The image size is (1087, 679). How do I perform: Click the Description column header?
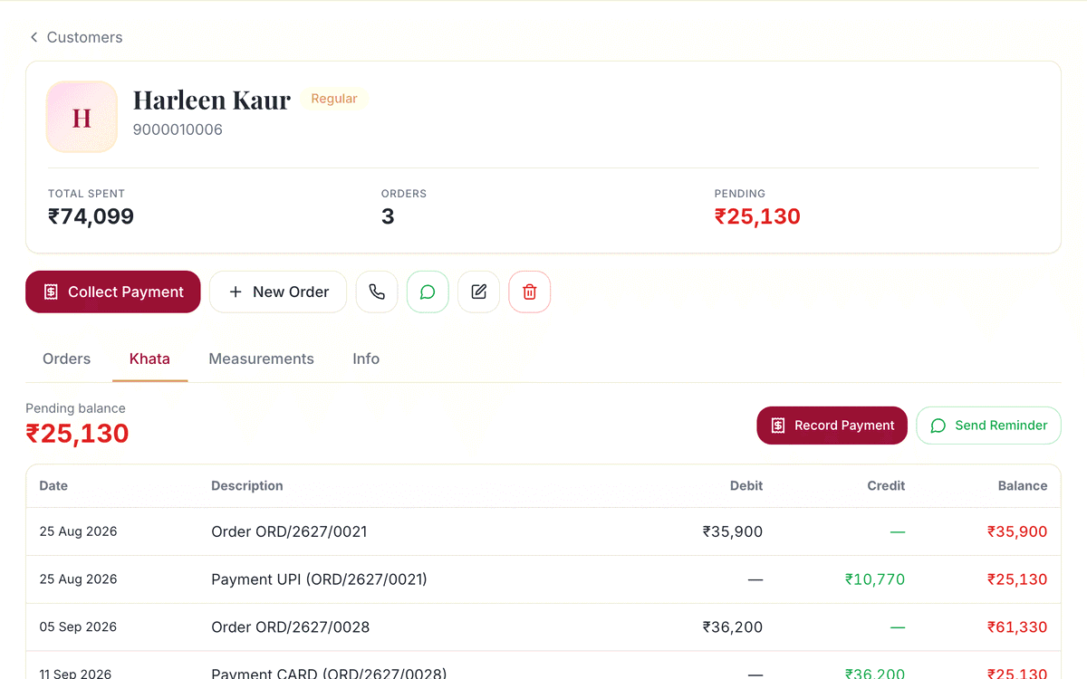[247, 486]
